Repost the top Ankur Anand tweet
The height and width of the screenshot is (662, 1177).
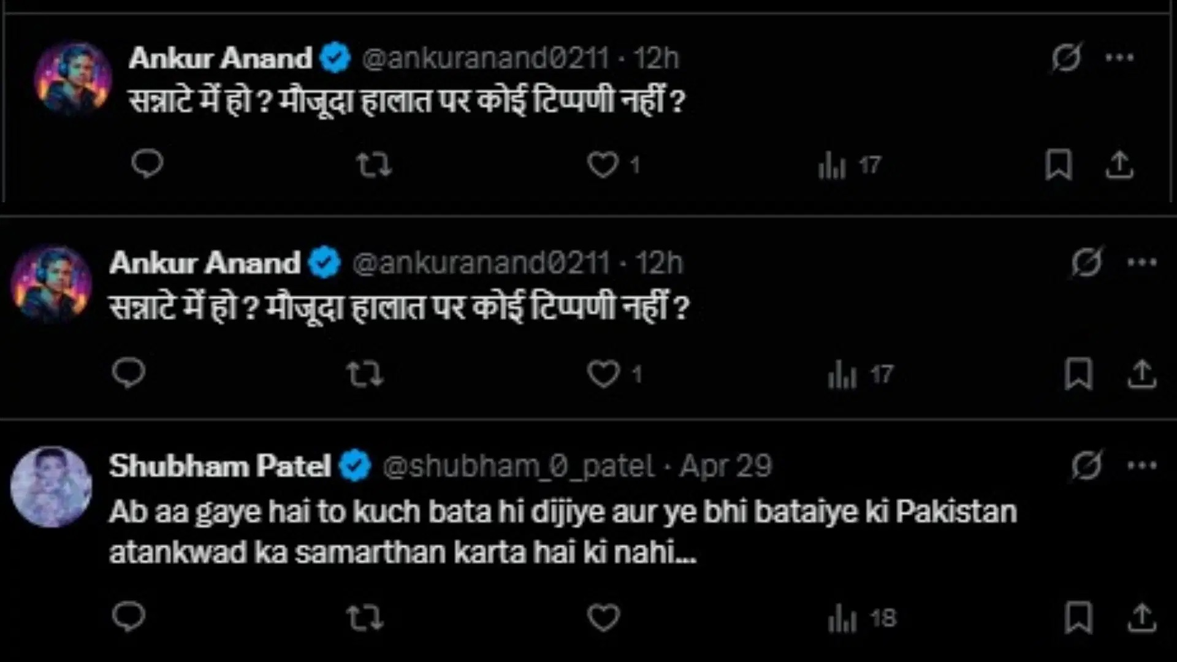click(374, 165)
